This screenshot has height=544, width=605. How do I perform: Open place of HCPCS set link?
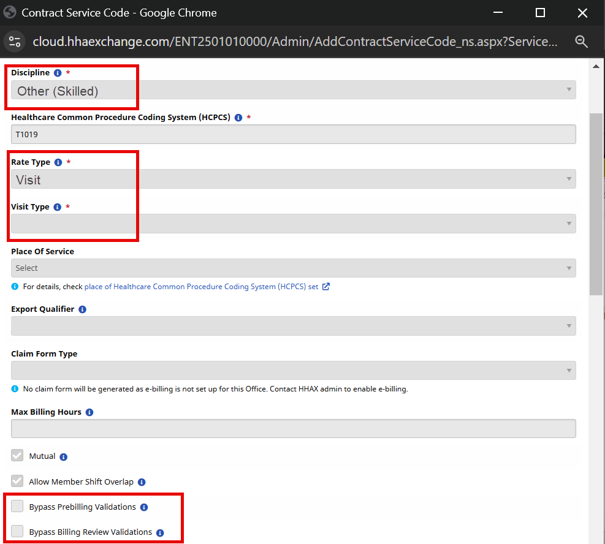click(x=201, y=287)
